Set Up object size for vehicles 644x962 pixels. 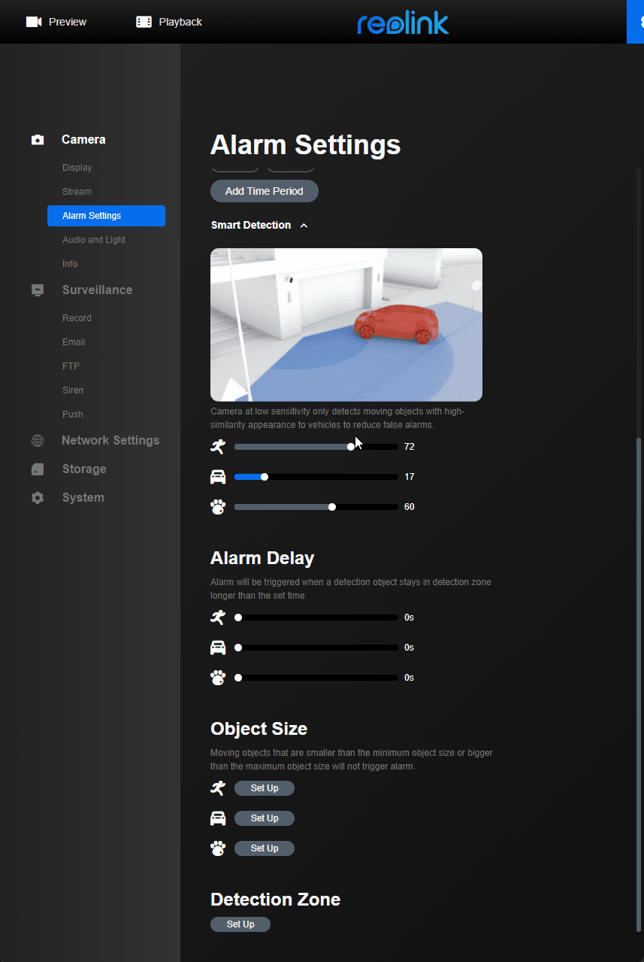point(264,818)
